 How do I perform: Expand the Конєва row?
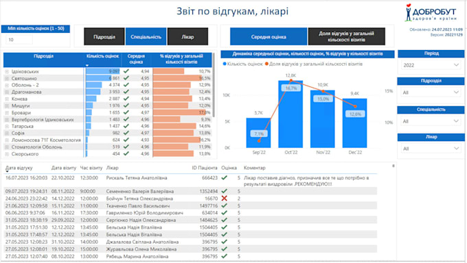click(7, 99)
